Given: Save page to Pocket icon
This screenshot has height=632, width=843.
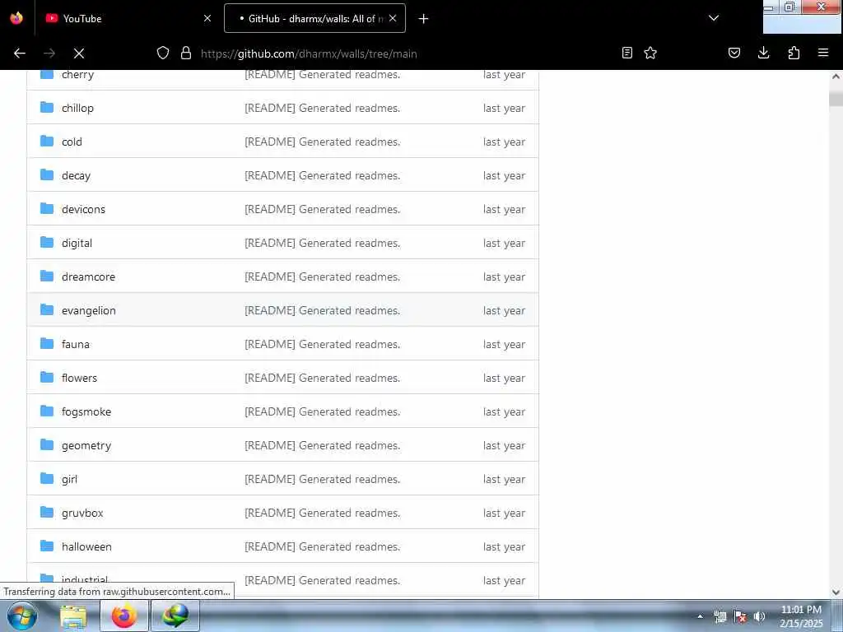Looking at the screenshot, I should 734,53.
